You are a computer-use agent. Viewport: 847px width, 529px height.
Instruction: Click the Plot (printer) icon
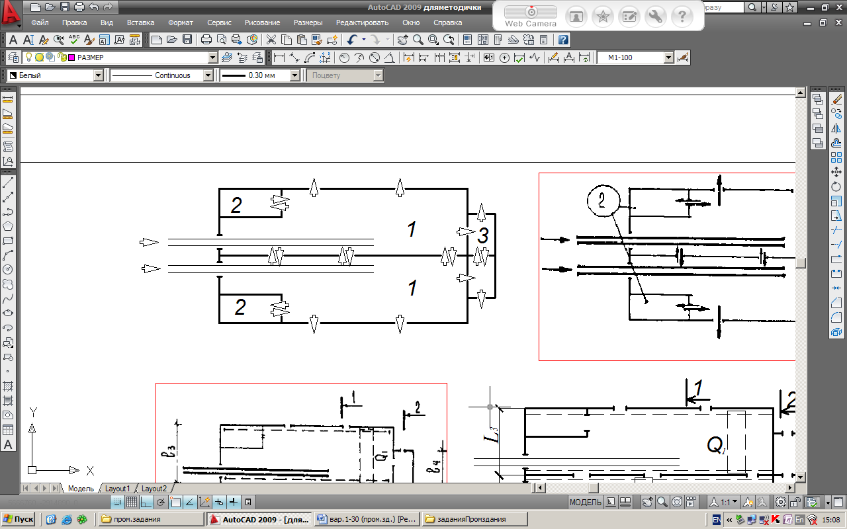tap(206, 40)
